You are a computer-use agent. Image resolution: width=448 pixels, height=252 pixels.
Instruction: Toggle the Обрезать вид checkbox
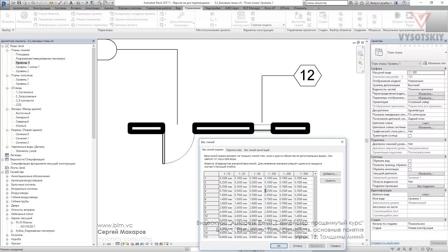click(x=410, y=161)
